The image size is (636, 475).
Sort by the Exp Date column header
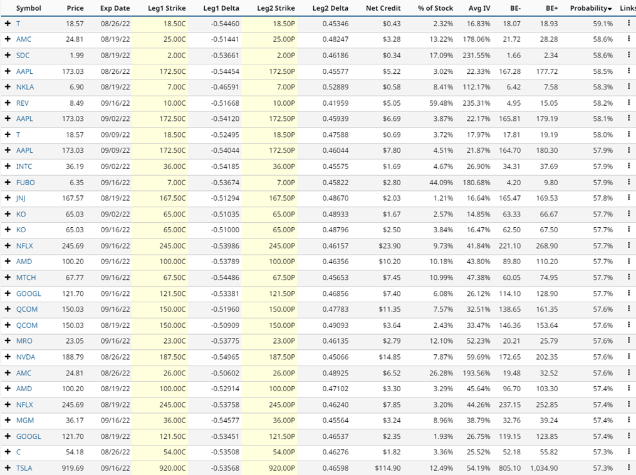tap(115, 8)
